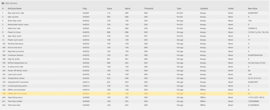Screen dimensions: 270x110
Task: Select the highlighted UDMA CRC error count row
Action: [135, 94]
